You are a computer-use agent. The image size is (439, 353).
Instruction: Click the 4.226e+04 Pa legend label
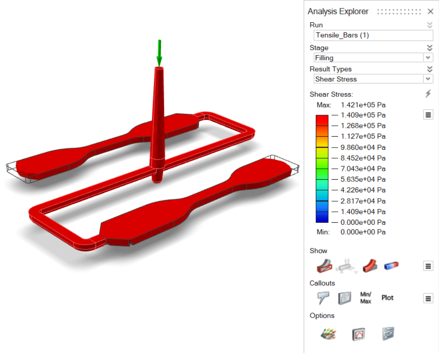(x=363, y=190)
